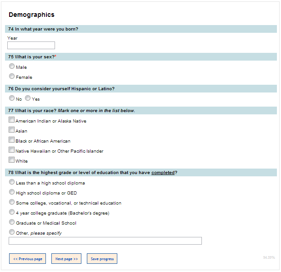
Task: Choose Some college, vocational, or technical education
Action: point(12,202)
